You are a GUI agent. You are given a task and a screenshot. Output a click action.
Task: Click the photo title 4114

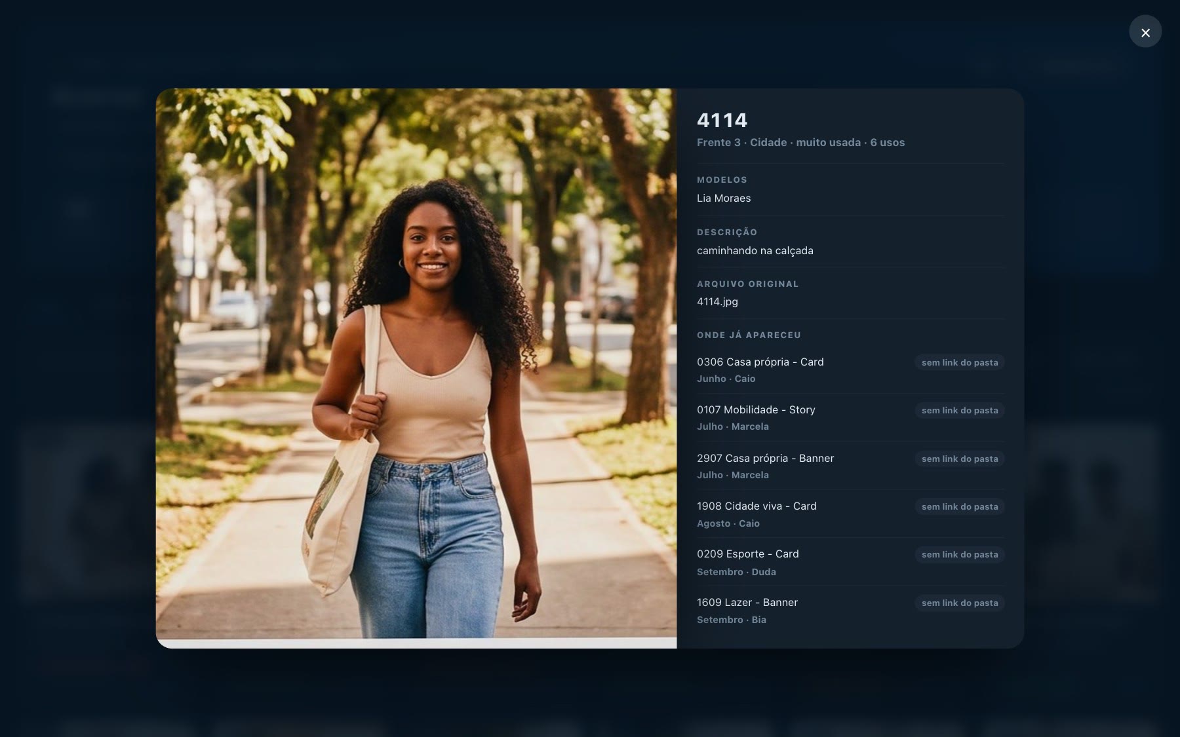point(722,120)
